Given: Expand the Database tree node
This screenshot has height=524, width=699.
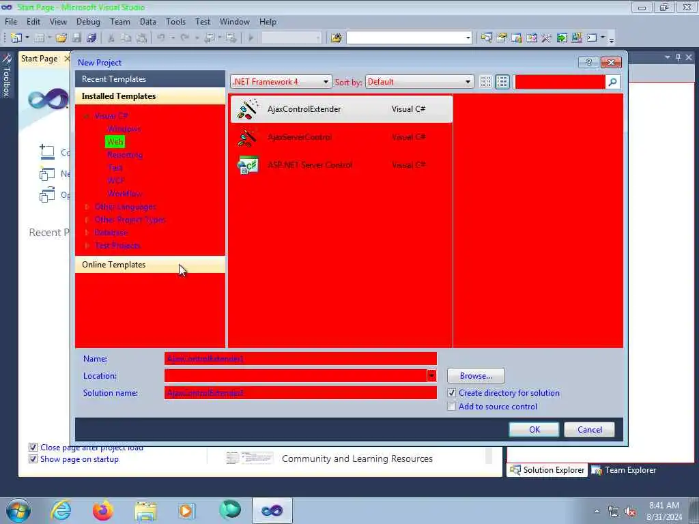Looking at the screenshot, I should pos(87,233).
